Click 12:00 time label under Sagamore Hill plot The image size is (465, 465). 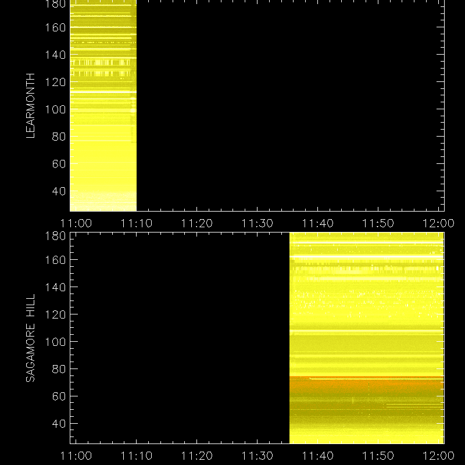pyautogui.click(x=438, y=456)
